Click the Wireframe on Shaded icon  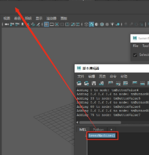tap(102, 24)
